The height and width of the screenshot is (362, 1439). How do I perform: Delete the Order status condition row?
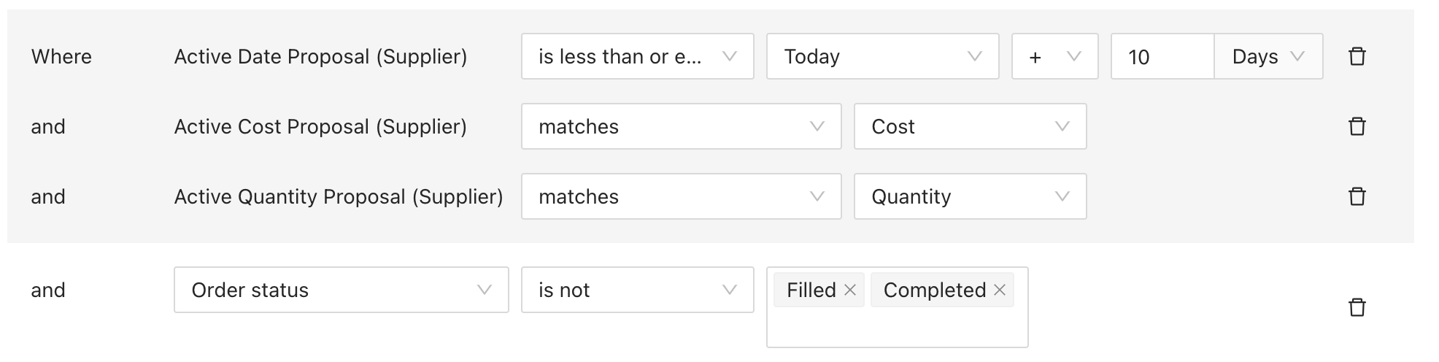(1357, 307)
